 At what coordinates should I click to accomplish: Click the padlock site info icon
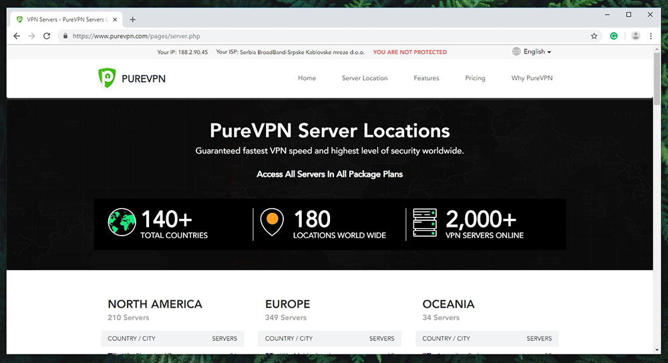click(65, 36)
